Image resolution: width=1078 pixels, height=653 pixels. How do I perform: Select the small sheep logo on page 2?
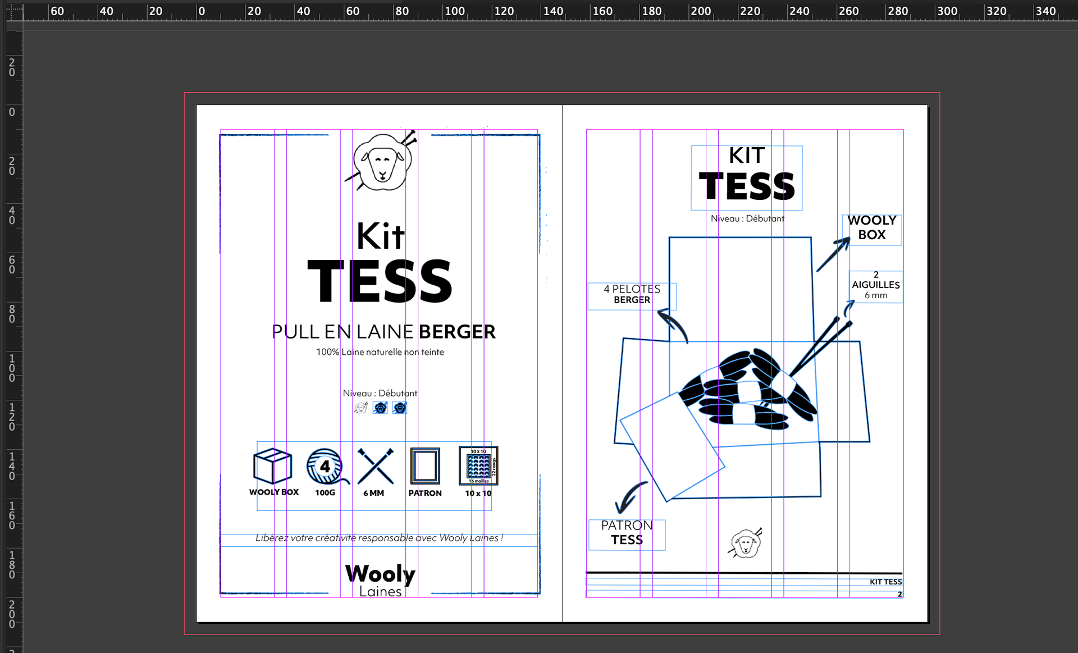click(746, 543)
